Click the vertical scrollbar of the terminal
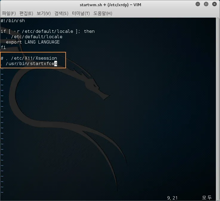220x201 pixels. click(218, 109)
